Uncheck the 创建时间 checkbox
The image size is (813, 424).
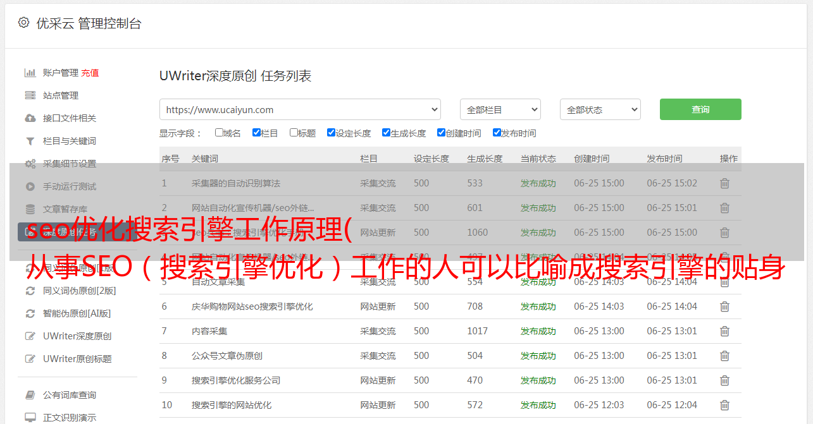(x=441, y=133)
